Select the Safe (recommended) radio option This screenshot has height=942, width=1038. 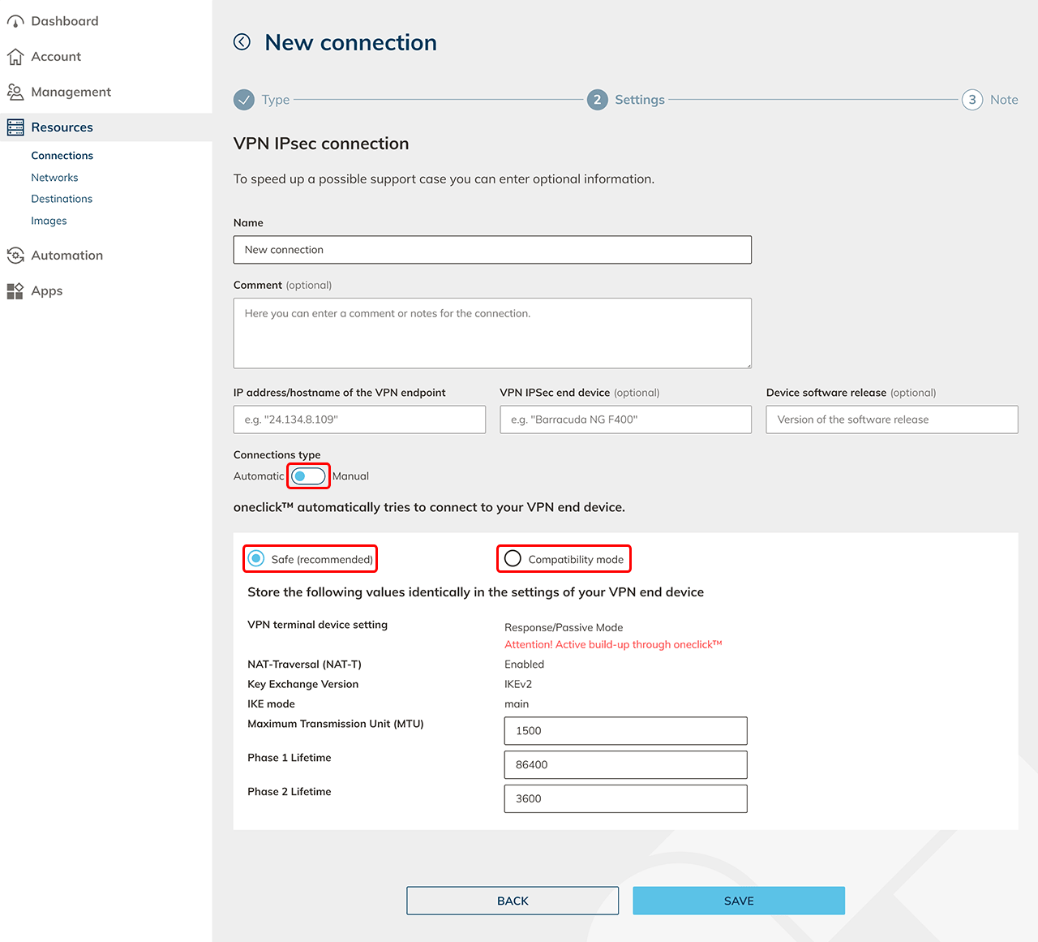tap(256, 559)
